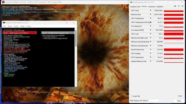186x104 pixels.
Task: Click the geeks3d.com/gpushark link text
Action: (x=56, y=38)
